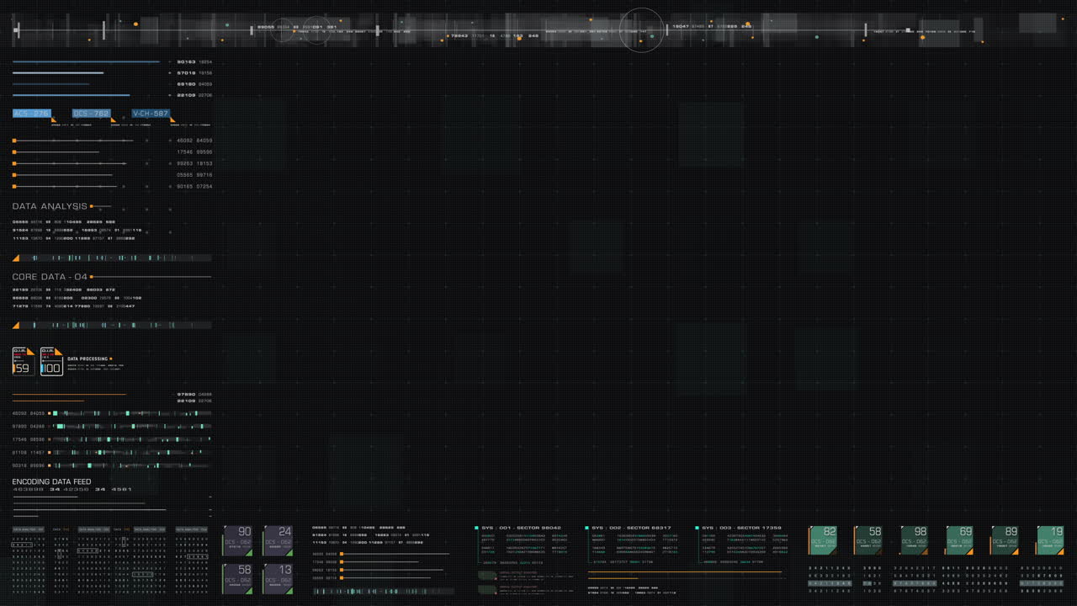Switch to the DCS-762 tab
Screen dimensions: 1077x606
click(x=91, y=113)
